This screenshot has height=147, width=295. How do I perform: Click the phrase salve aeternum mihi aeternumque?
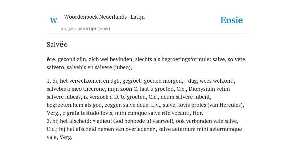pyautogui.click(x=200, y=129)
